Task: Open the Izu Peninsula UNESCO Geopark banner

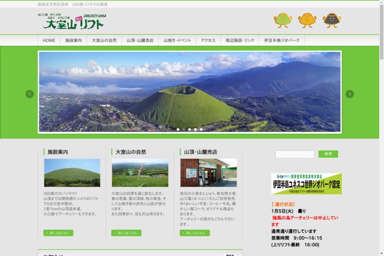Action: (306, 183)
